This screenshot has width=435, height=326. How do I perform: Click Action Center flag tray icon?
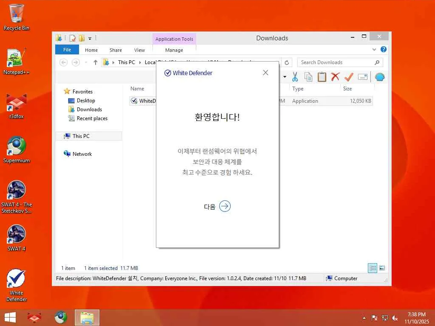[374, 318]
